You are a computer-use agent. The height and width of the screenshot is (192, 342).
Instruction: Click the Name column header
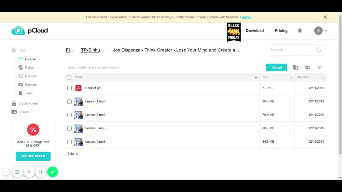[x=79, y=77]
